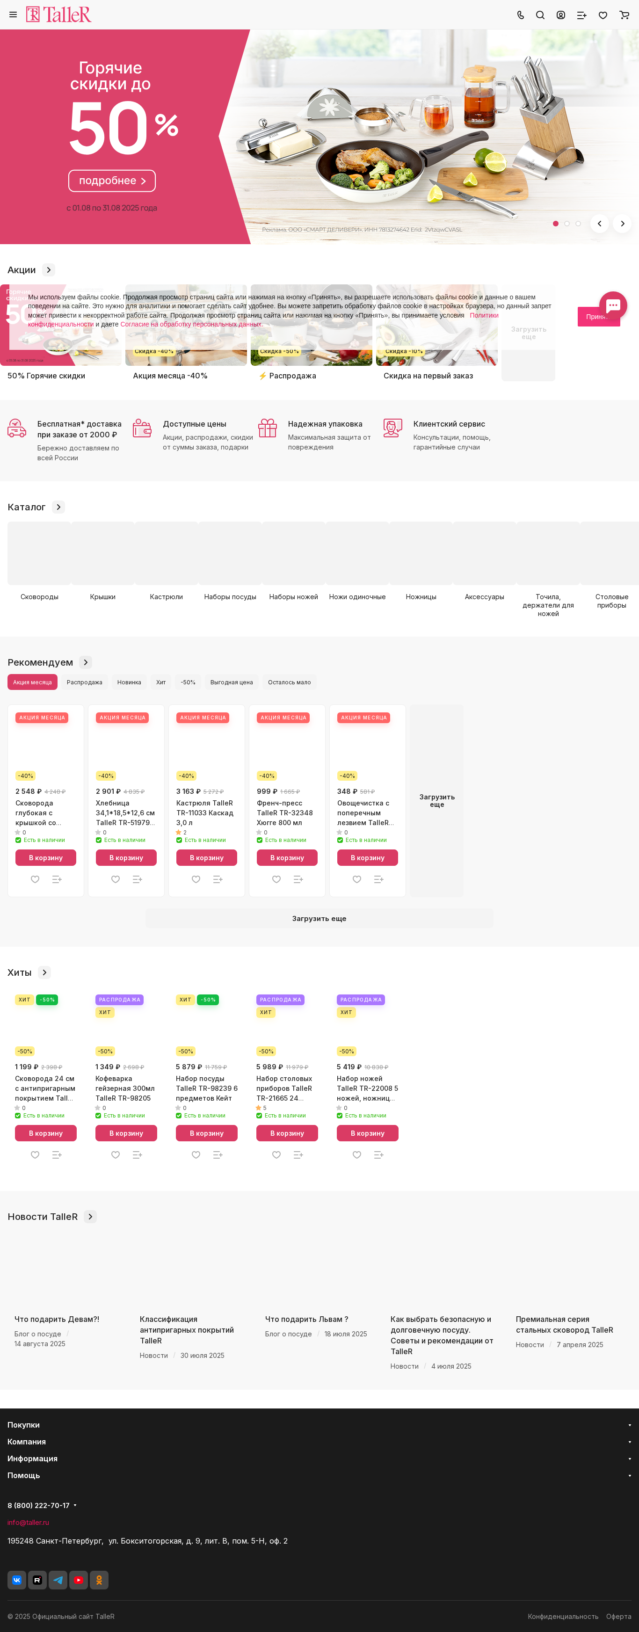Open the Telegram social icon

[x=58, y=1580]
